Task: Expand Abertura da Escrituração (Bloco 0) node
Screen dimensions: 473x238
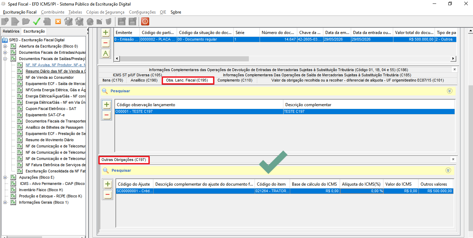Action: [5, 46]
